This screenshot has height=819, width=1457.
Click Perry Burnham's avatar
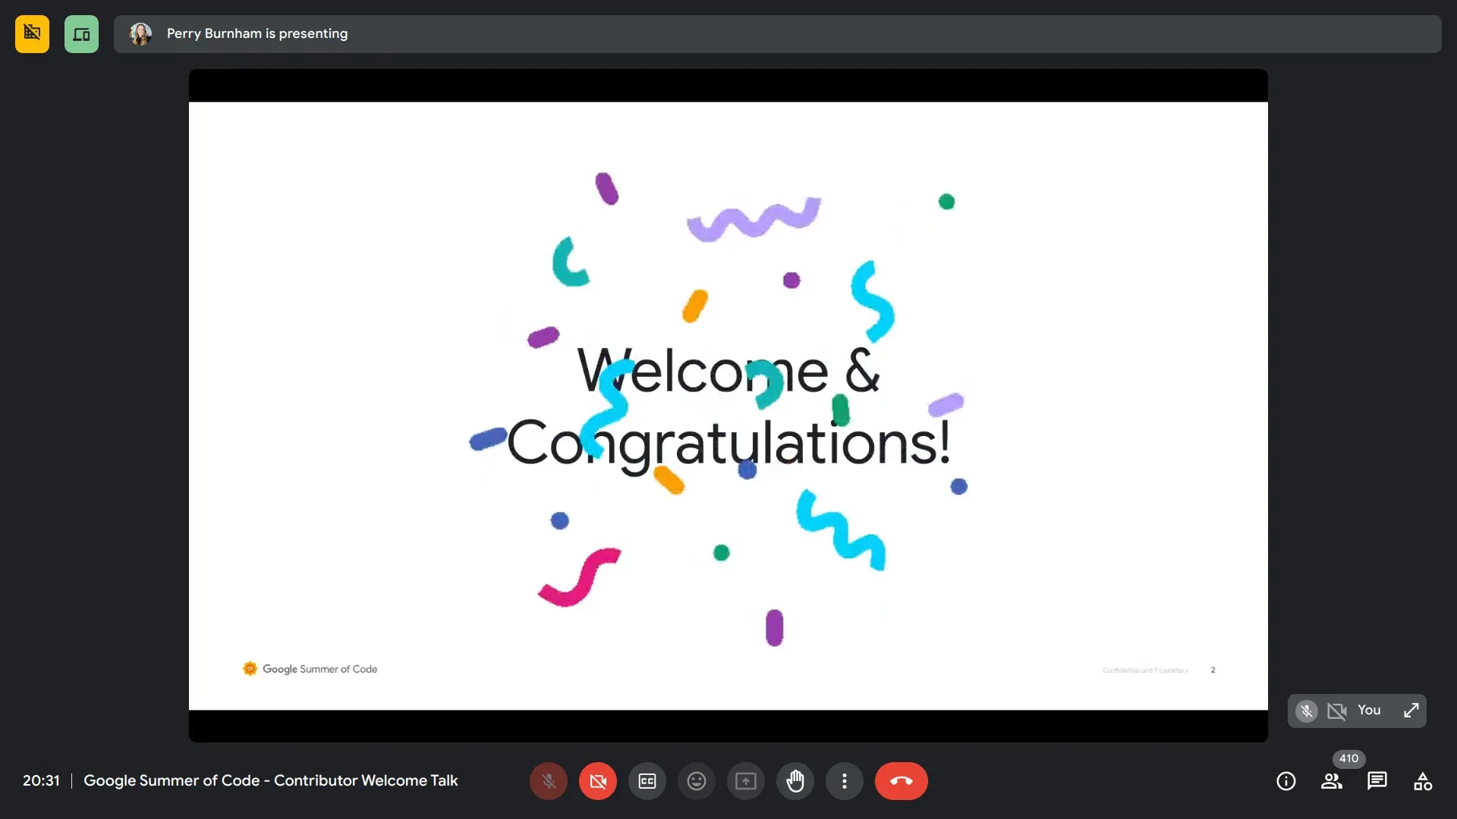click(x=140, y=34)
